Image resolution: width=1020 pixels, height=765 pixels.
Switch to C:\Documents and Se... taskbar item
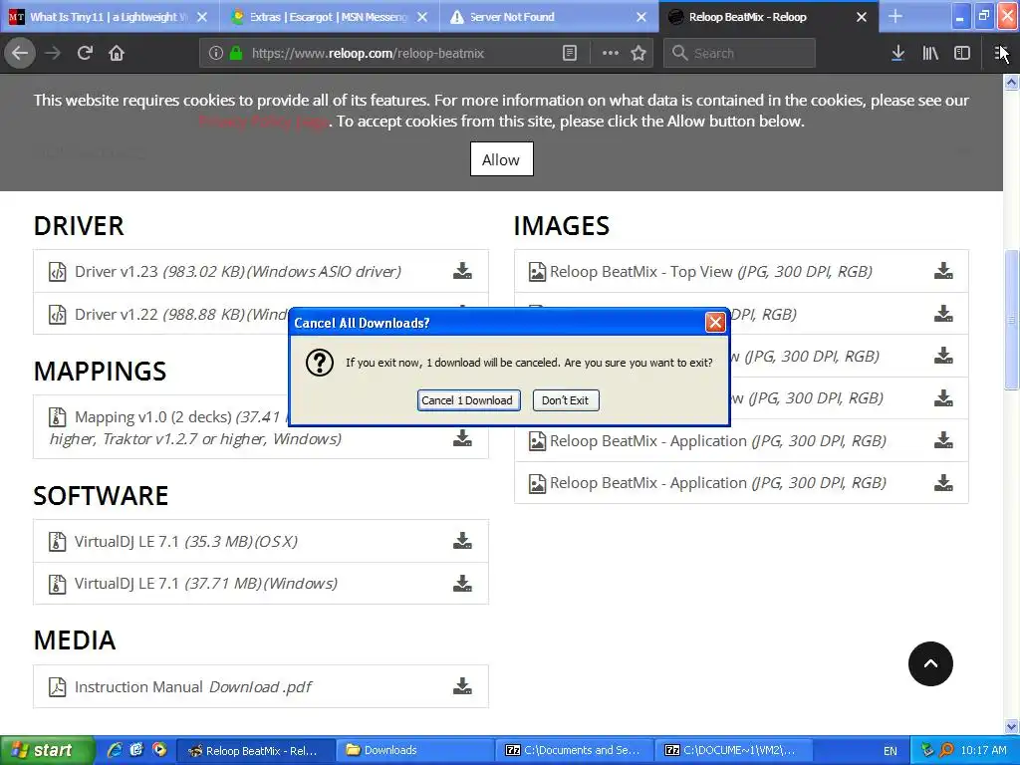pyautogui.click(x=574, y=750)
